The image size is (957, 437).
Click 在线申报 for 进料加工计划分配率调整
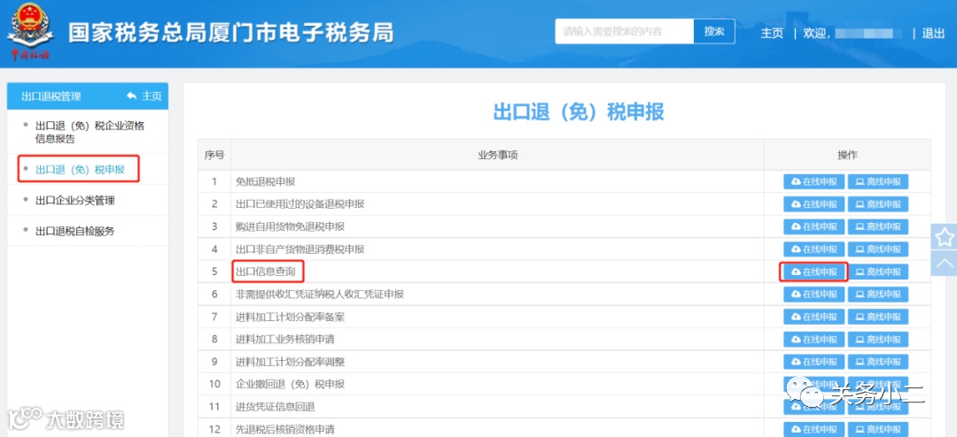tap(814, 362)
